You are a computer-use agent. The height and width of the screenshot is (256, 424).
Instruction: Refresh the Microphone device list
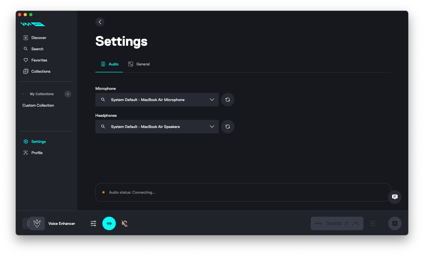pyautogui.click(x=228, y=100)
